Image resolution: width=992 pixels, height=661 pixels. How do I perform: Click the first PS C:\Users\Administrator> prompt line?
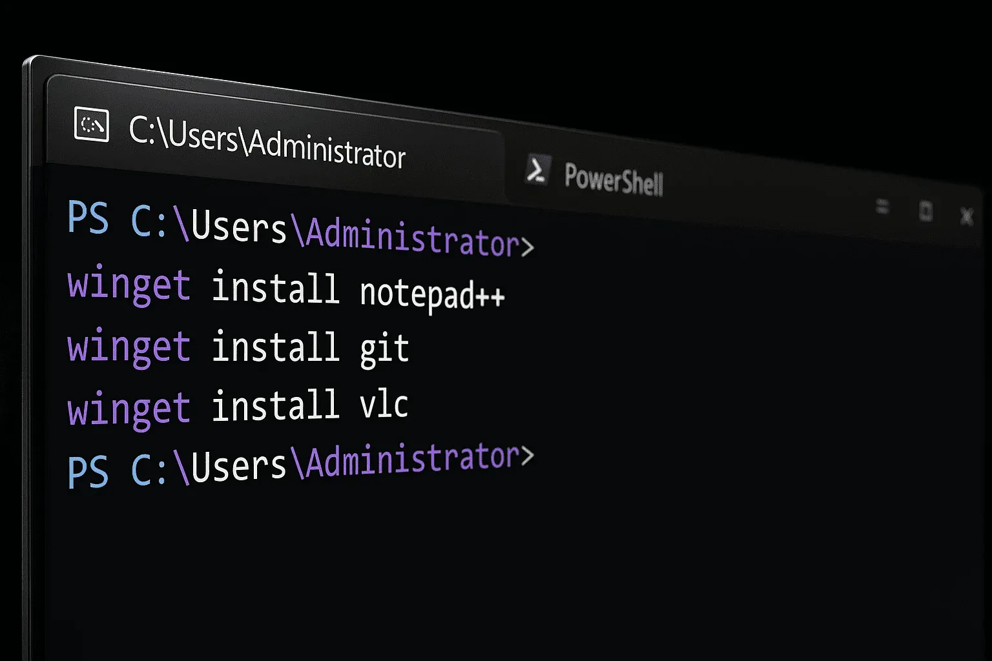tap(301, 229)
